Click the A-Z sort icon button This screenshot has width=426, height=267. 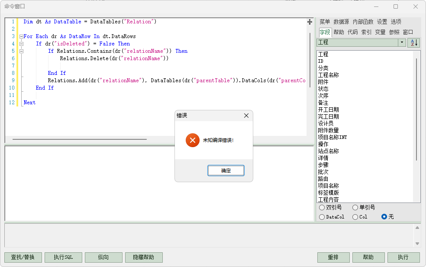(x=414, y=43)
